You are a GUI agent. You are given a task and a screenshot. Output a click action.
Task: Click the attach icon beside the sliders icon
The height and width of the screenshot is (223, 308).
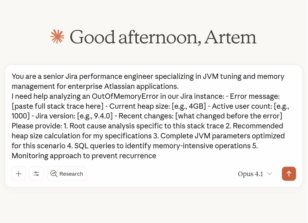[x=18, y=173]
